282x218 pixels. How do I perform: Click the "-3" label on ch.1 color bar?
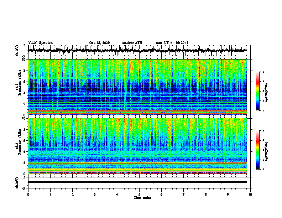(x=263, y=72)
